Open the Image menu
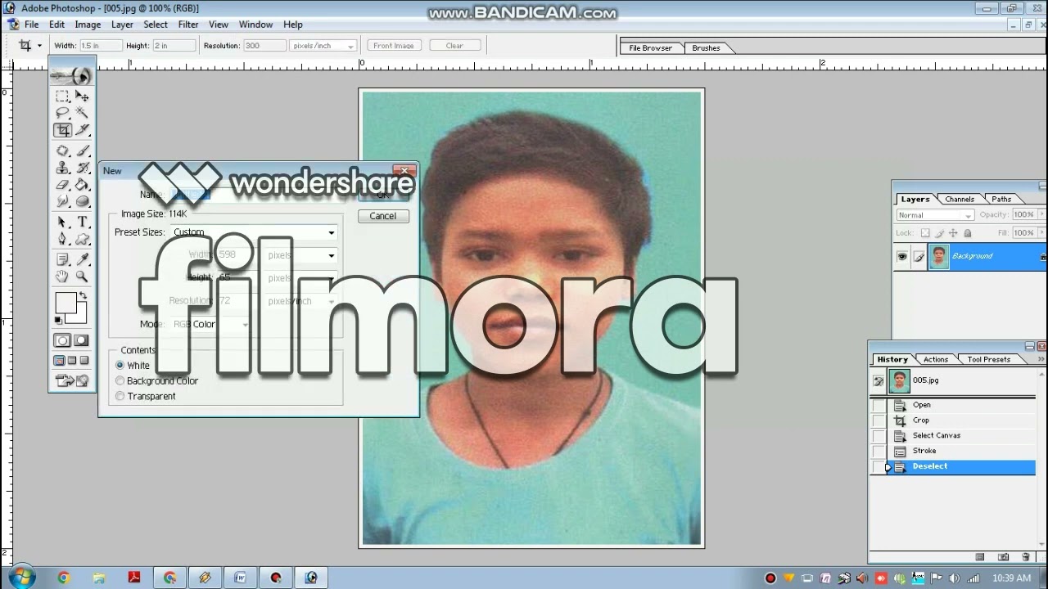The image size is (1048, 589). (x=88, y=25)
